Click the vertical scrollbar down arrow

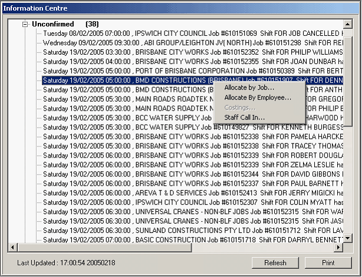coord(348,238)
